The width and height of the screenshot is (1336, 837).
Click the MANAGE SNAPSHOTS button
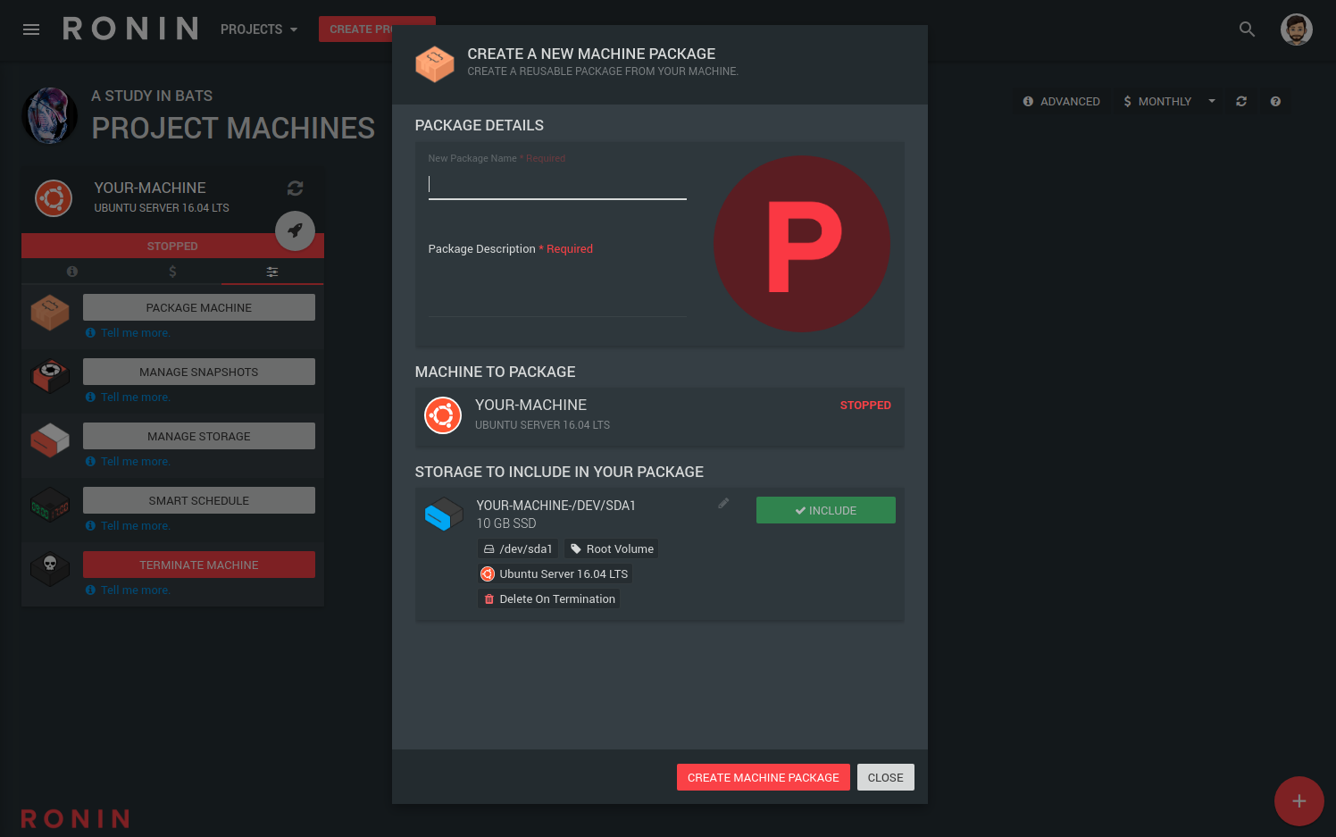pyautogui.click(x=199, y=372)
